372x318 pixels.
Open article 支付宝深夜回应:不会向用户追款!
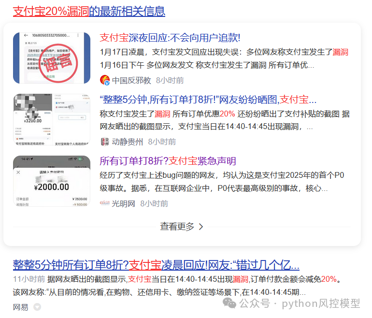point(170,38)
